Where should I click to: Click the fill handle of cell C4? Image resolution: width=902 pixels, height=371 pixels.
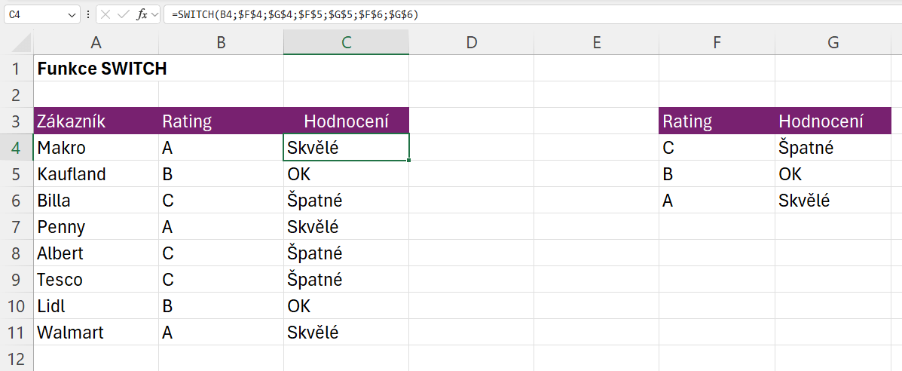(x=409, y=161)
